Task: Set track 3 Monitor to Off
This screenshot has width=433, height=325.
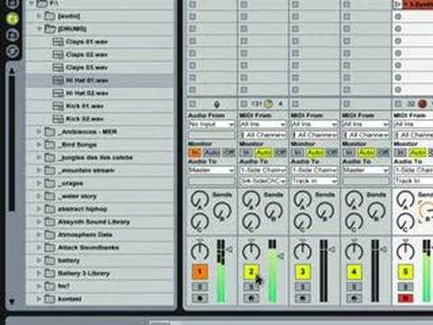Action: 332,153
